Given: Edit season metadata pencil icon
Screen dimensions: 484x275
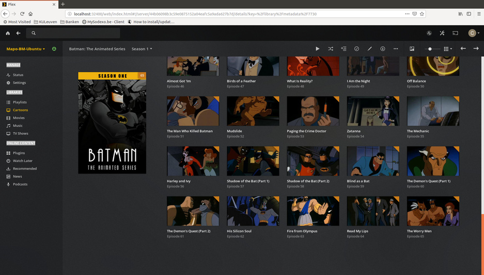Looking at the screenshot, I should (x=369, y=49).
